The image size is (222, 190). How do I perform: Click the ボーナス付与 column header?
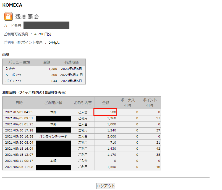pos(128,103)
